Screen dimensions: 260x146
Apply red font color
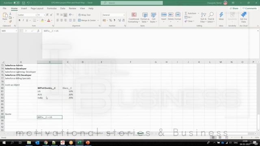49,20
